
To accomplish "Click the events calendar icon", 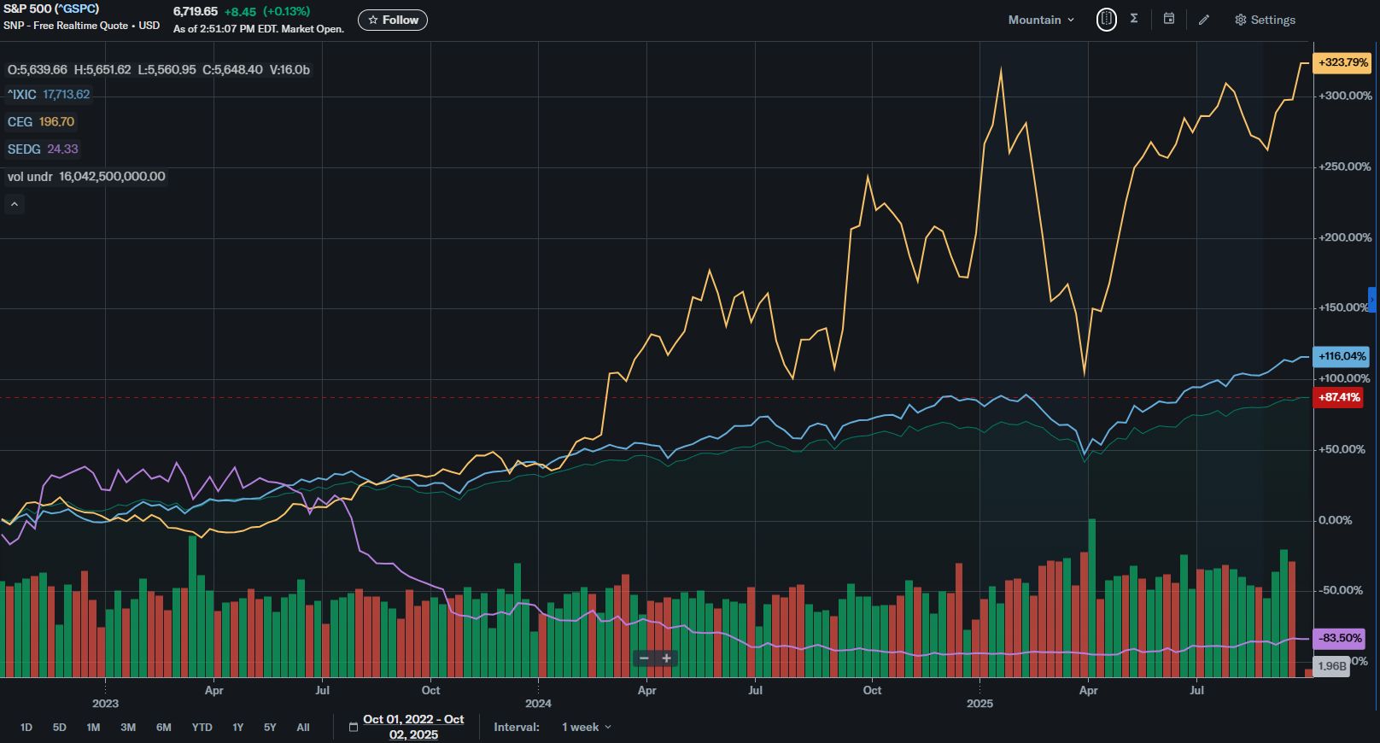I will (1169, 19).
